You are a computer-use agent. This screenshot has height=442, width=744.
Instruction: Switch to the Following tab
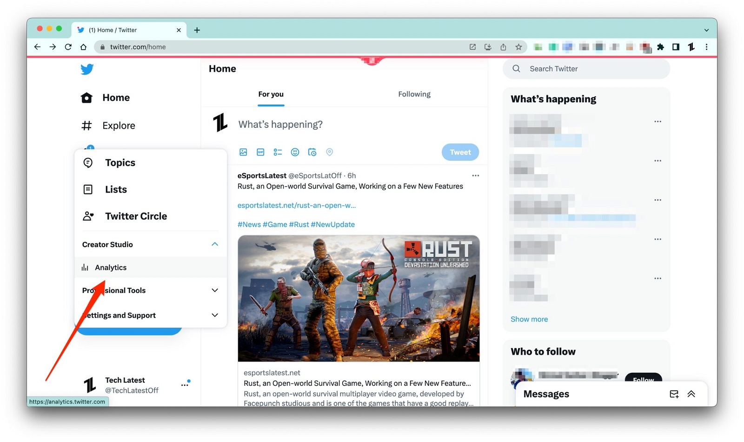pos(414,94)
